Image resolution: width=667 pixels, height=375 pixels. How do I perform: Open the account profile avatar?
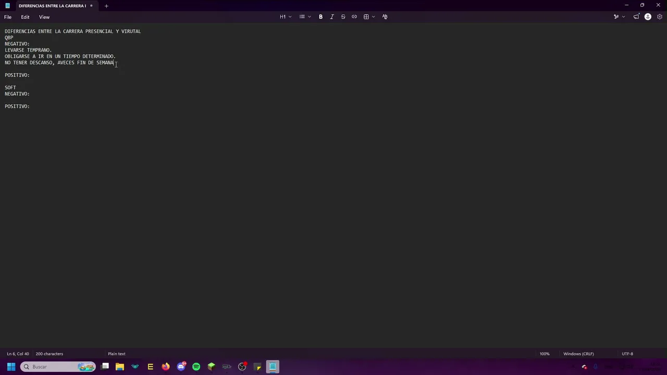tap(648, 17)
